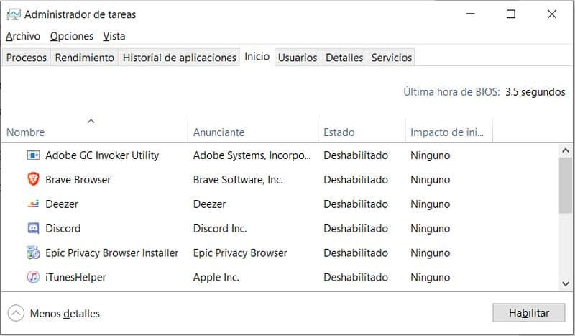The image size is (575, 336).
Task: Click publisher Adobe Systems, Incorpo...
Action: click(x=252, y=155)
